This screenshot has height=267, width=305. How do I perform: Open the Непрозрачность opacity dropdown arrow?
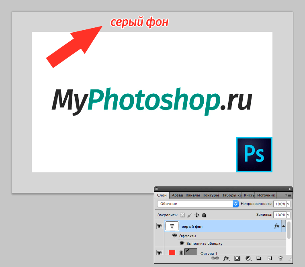(288, 204)
